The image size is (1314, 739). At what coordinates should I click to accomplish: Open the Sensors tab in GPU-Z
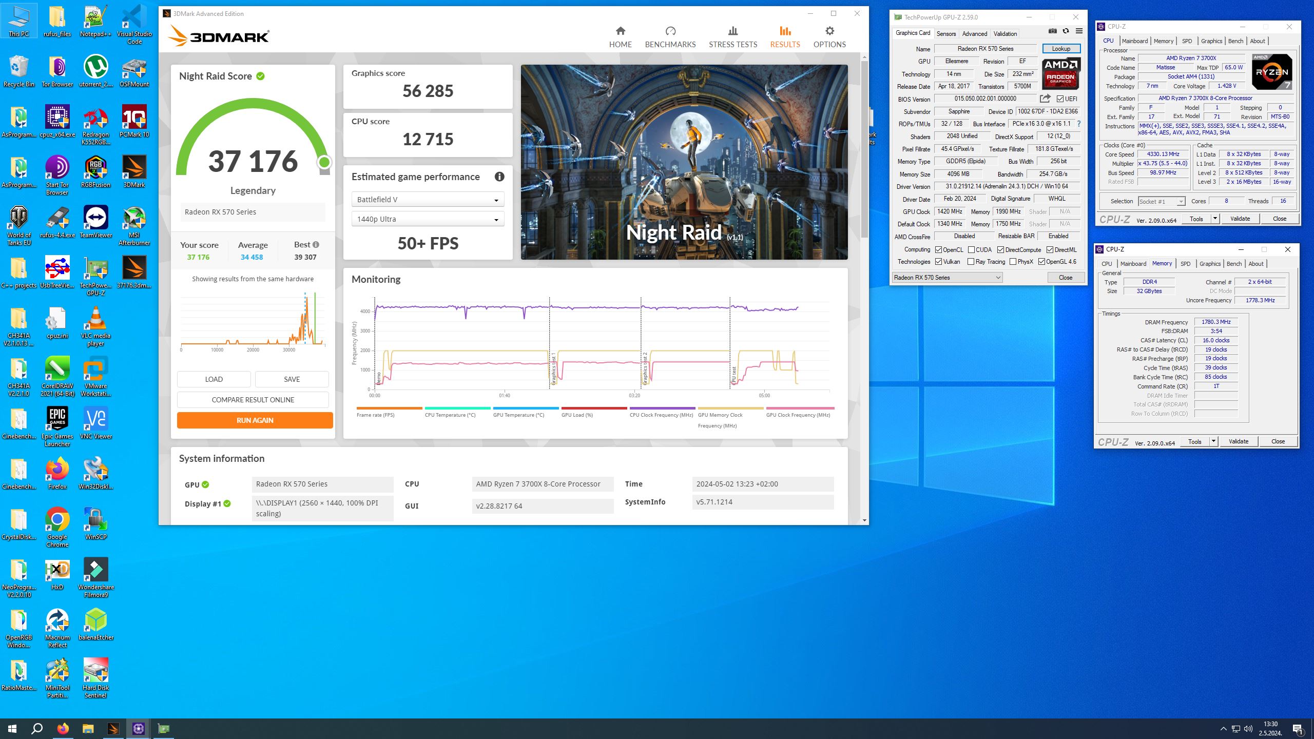tap(946, 34)
